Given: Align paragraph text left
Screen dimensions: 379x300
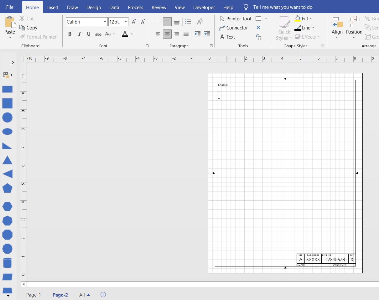Looking at the screenshot, I should (158, 34).
